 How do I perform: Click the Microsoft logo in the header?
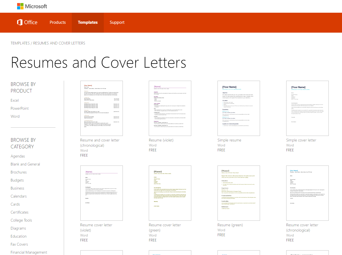click(x=32, y=6)
